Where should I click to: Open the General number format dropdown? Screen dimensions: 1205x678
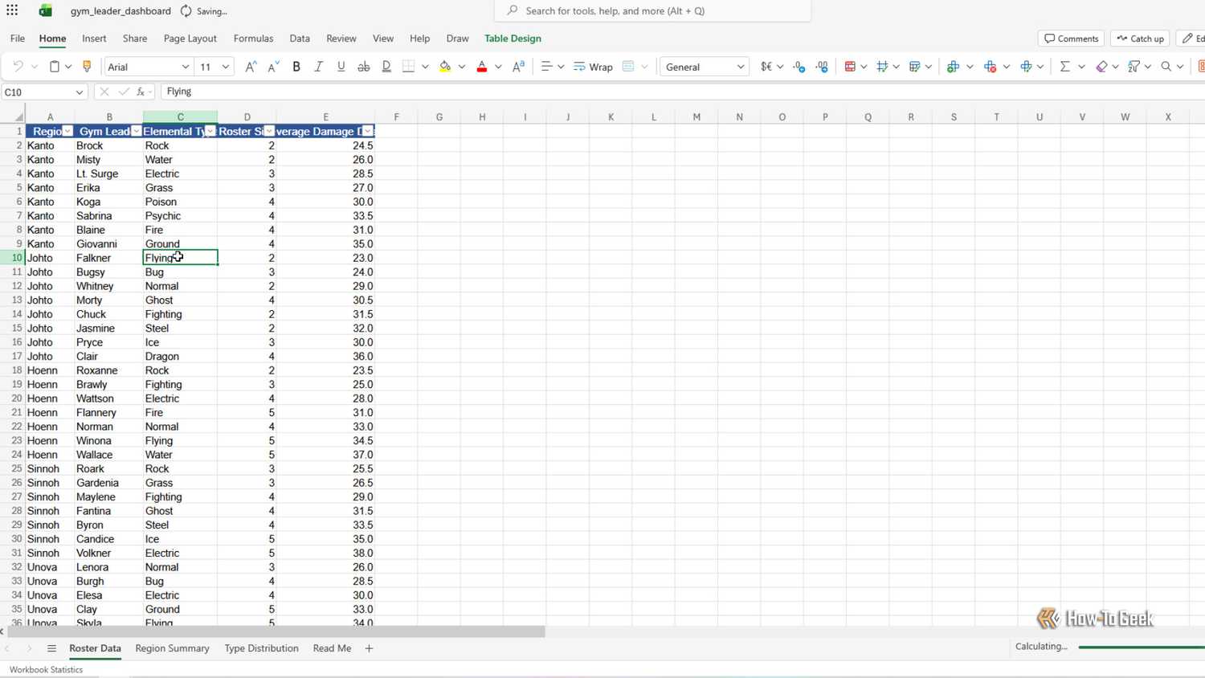coord(741,67)
